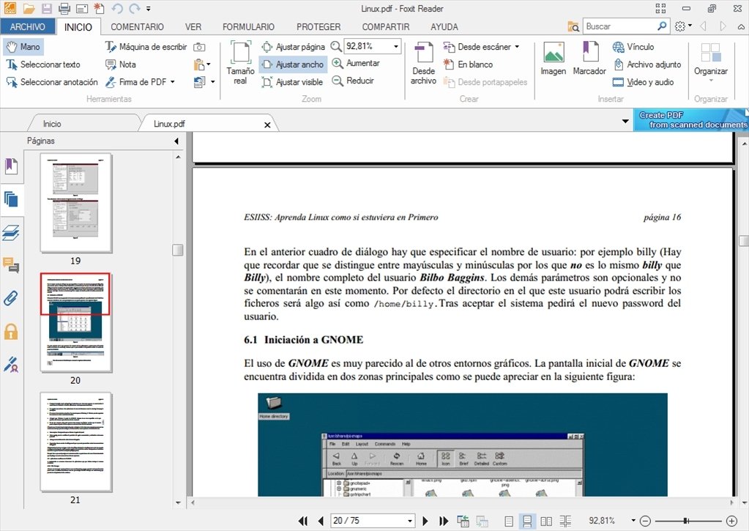
Task: Toggle continuous page view mode
Action: 527,521
